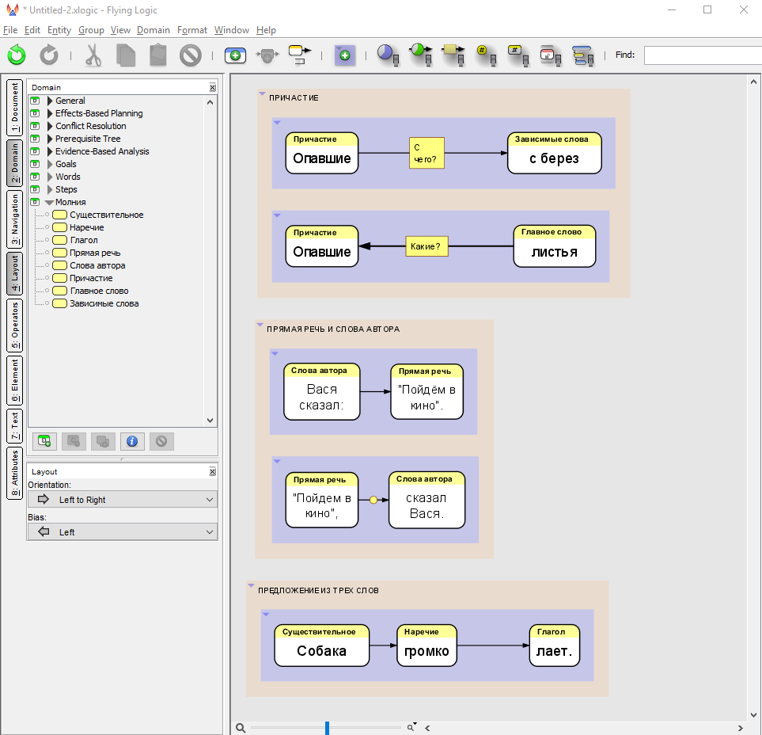Select the Прямая речь class in domain list
The width and height of the screenshot is (762, 735).
tap(94, 253)
